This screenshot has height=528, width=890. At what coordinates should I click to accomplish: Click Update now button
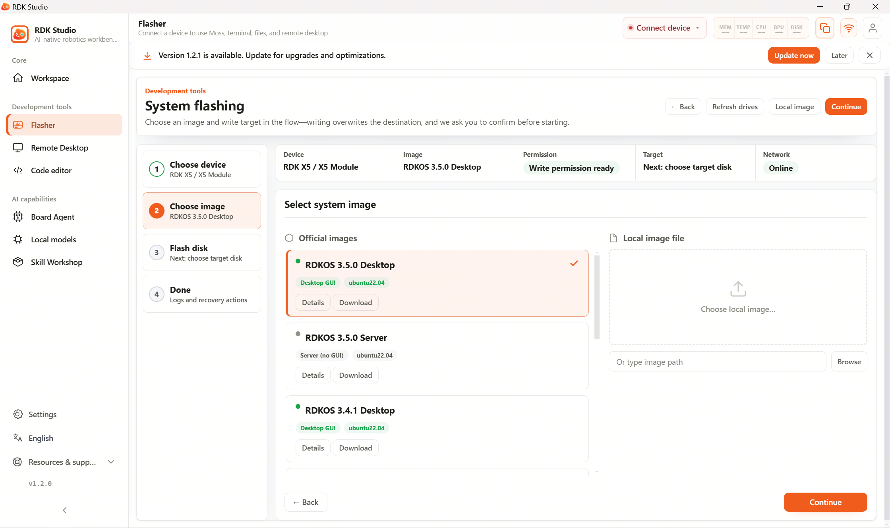(794, 55)
